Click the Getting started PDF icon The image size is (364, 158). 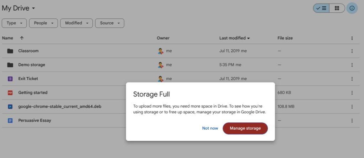point(10,93)
